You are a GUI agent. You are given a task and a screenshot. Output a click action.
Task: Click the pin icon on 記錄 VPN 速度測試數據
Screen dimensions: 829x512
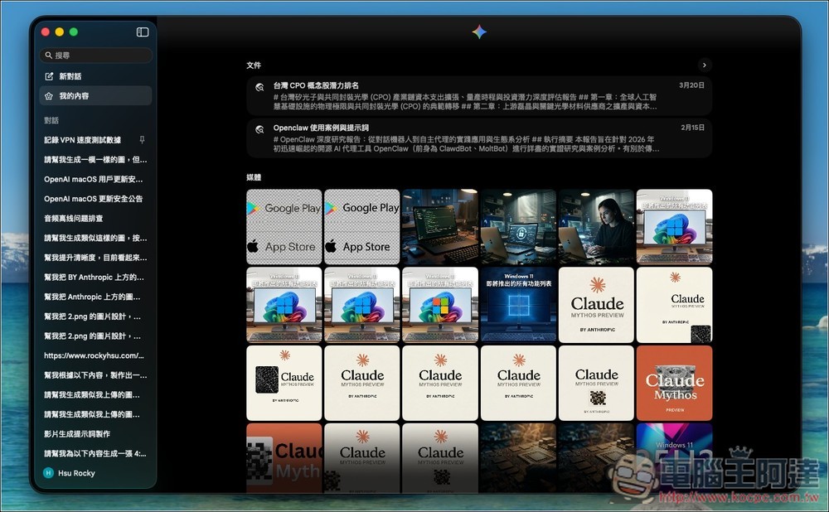(x=142, y=140)
